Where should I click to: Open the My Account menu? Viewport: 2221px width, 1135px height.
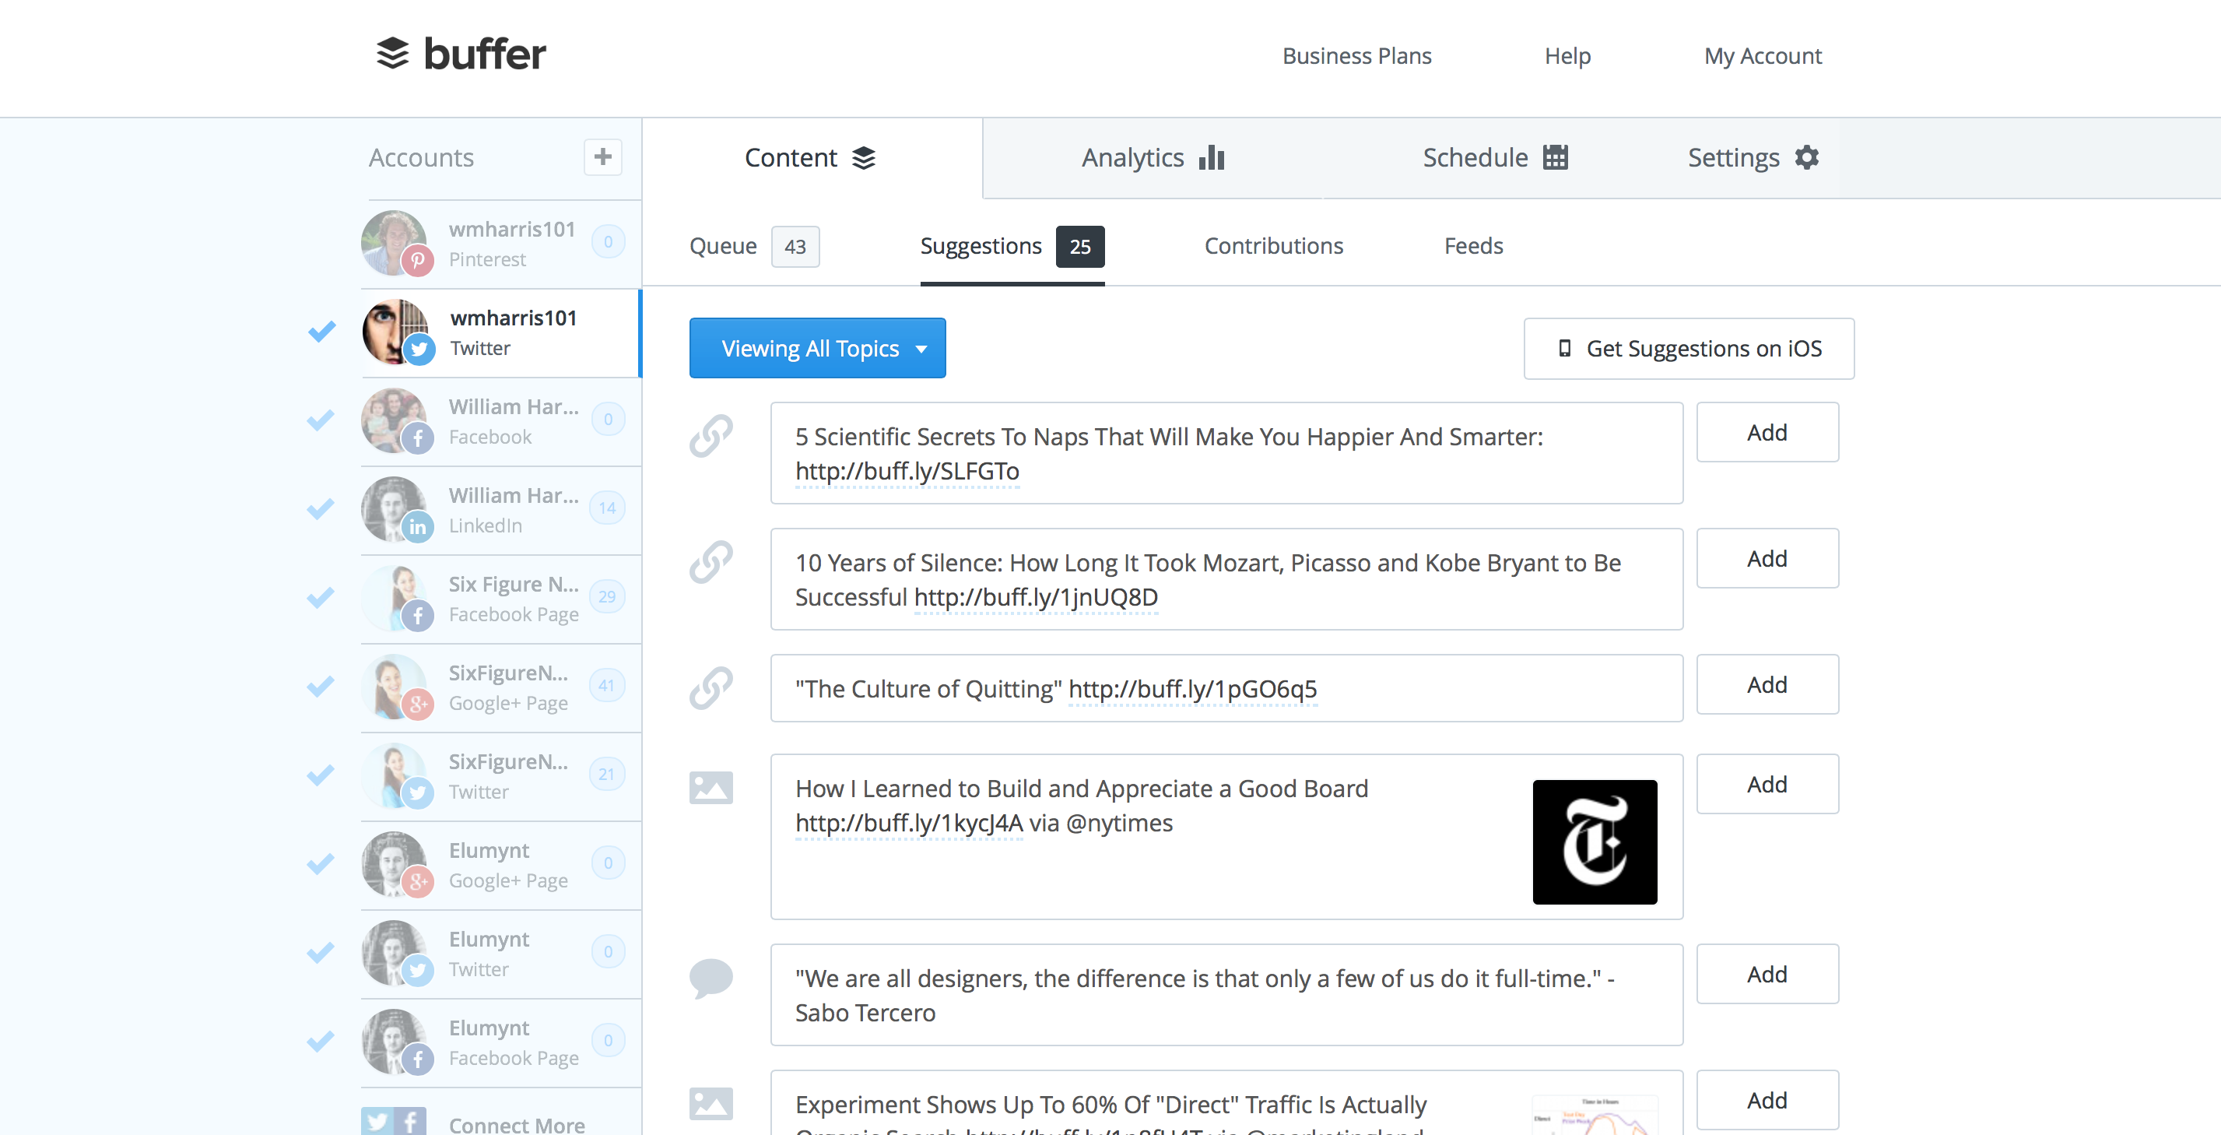[x=1763, y=55]
